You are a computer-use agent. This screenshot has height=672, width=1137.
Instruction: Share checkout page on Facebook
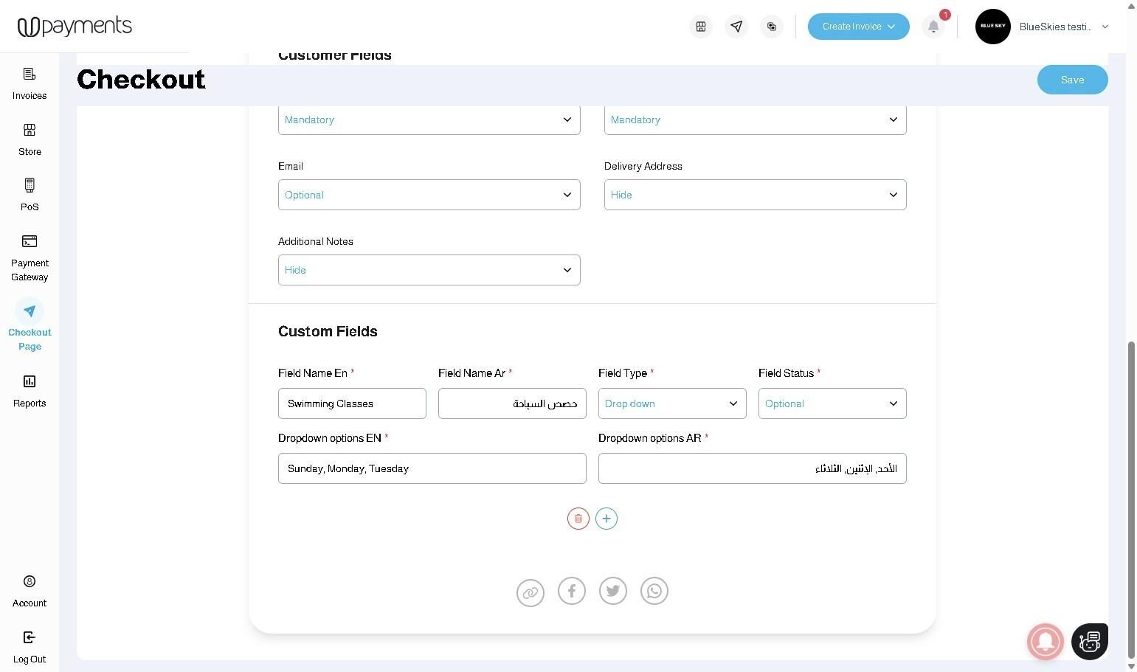click(x=572, y=591)
